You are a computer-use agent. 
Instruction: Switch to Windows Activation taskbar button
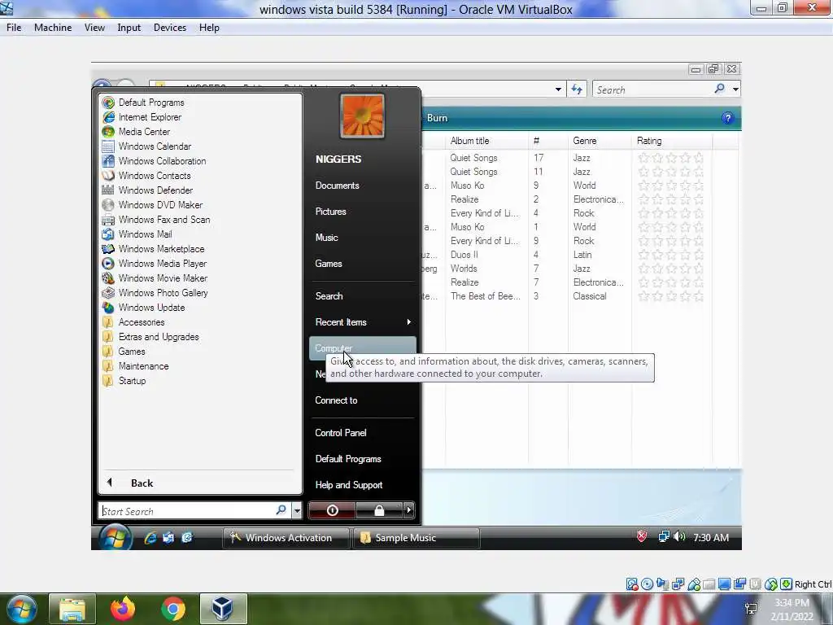(x=286, y=538)
